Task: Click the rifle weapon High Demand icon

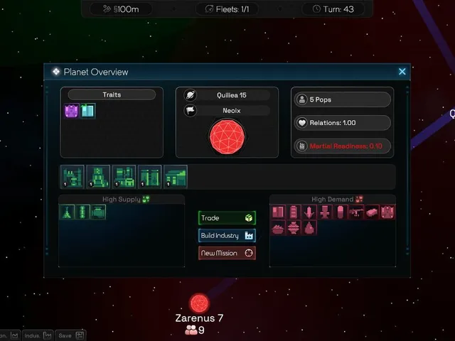Action: pos(356,212)
